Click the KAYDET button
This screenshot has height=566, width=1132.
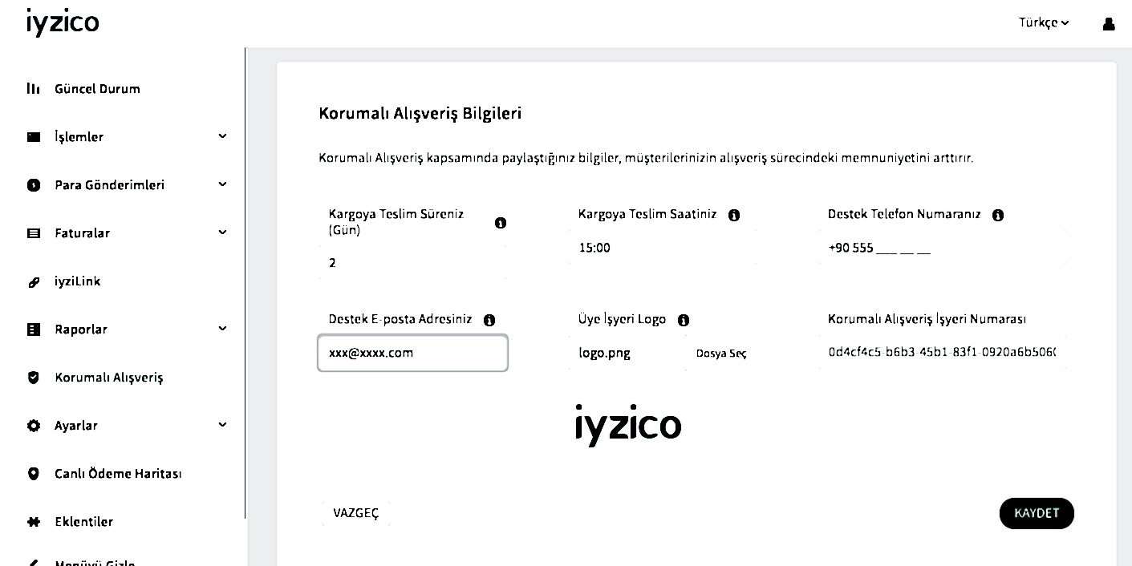pos(1037,514)
